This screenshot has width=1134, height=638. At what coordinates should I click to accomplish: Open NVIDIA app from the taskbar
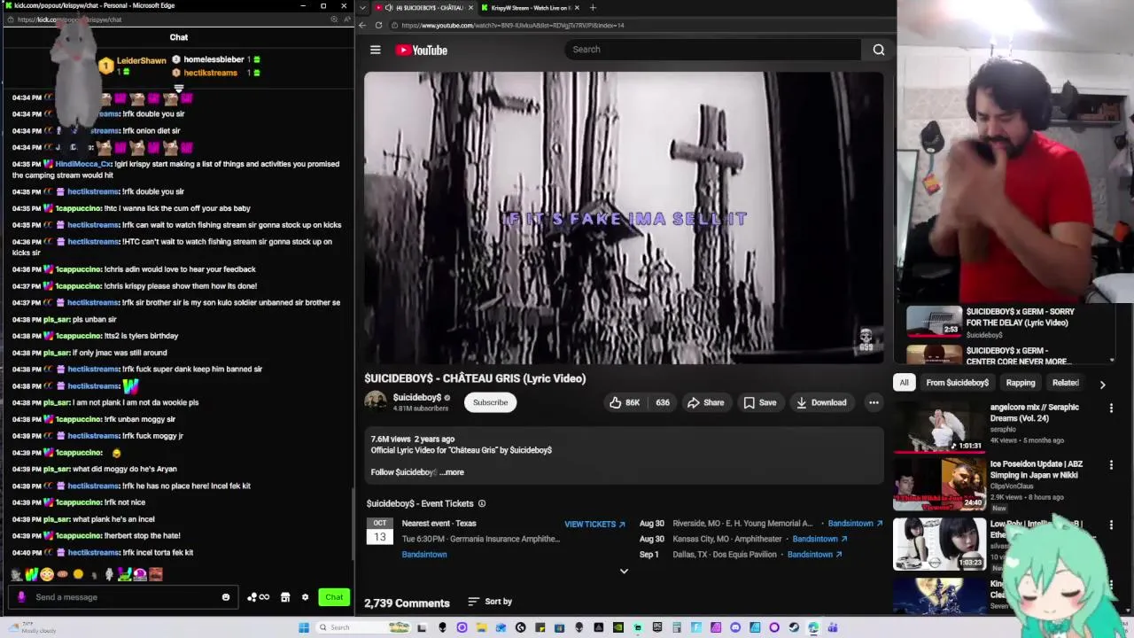pyautogui.click(x=617, y=627)
